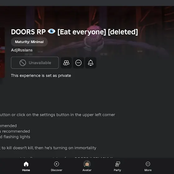This screenshot has height=174, width=174.
Task: Click the Maturity: Minimal badge
Action: click(x=29, y=42)
